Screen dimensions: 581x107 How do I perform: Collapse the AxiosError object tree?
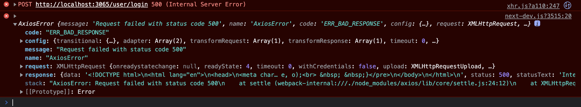coord(15,24)
